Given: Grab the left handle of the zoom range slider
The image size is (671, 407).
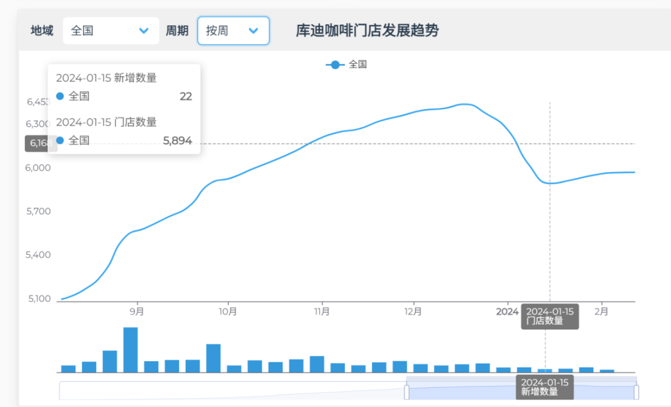Looking at the screenshot, I should (x=406, y=391).
